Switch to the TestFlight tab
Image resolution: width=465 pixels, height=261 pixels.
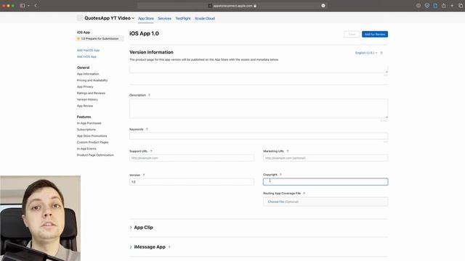tap(182, 18)
